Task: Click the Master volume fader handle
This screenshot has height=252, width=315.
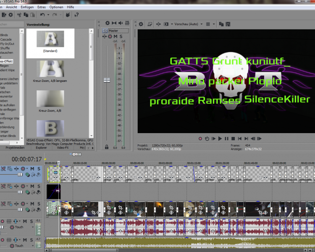Action: (x=107, y=80)
